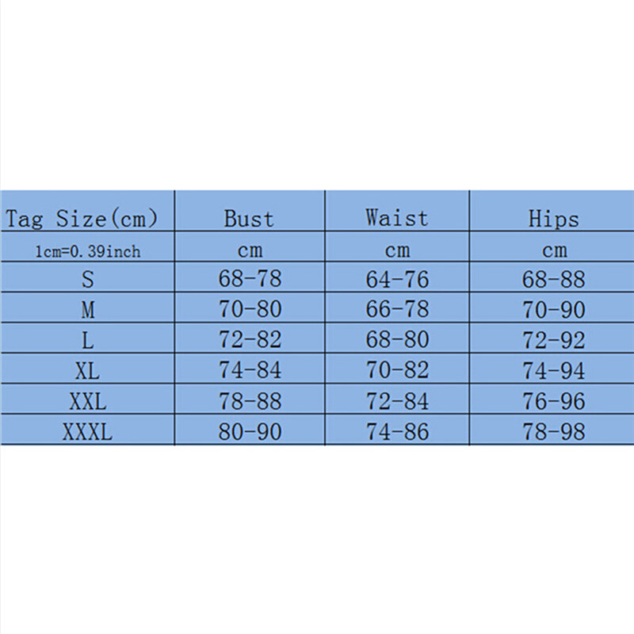Screen dimensions: 634x634
Task: Click the 72-84 waist value for XXL
Action: tap(397, 402)
